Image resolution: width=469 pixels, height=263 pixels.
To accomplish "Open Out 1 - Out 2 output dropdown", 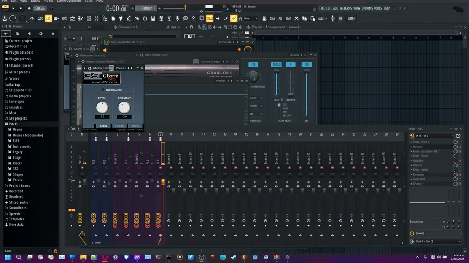I will (437, 241).
